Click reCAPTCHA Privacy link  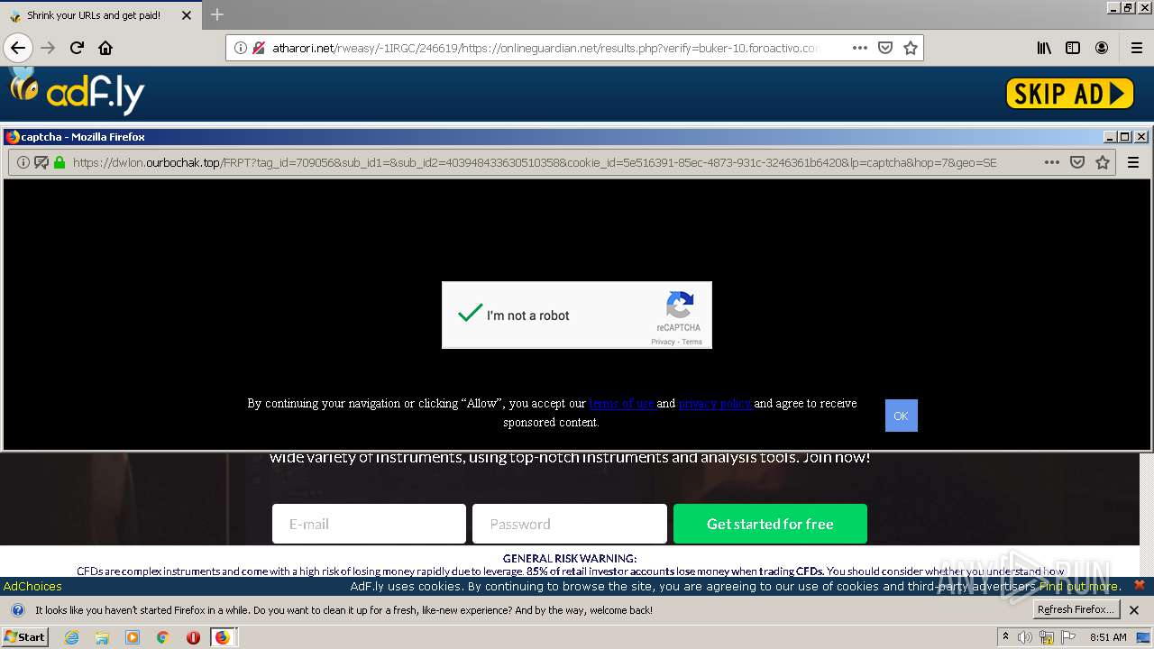point(664,342)
